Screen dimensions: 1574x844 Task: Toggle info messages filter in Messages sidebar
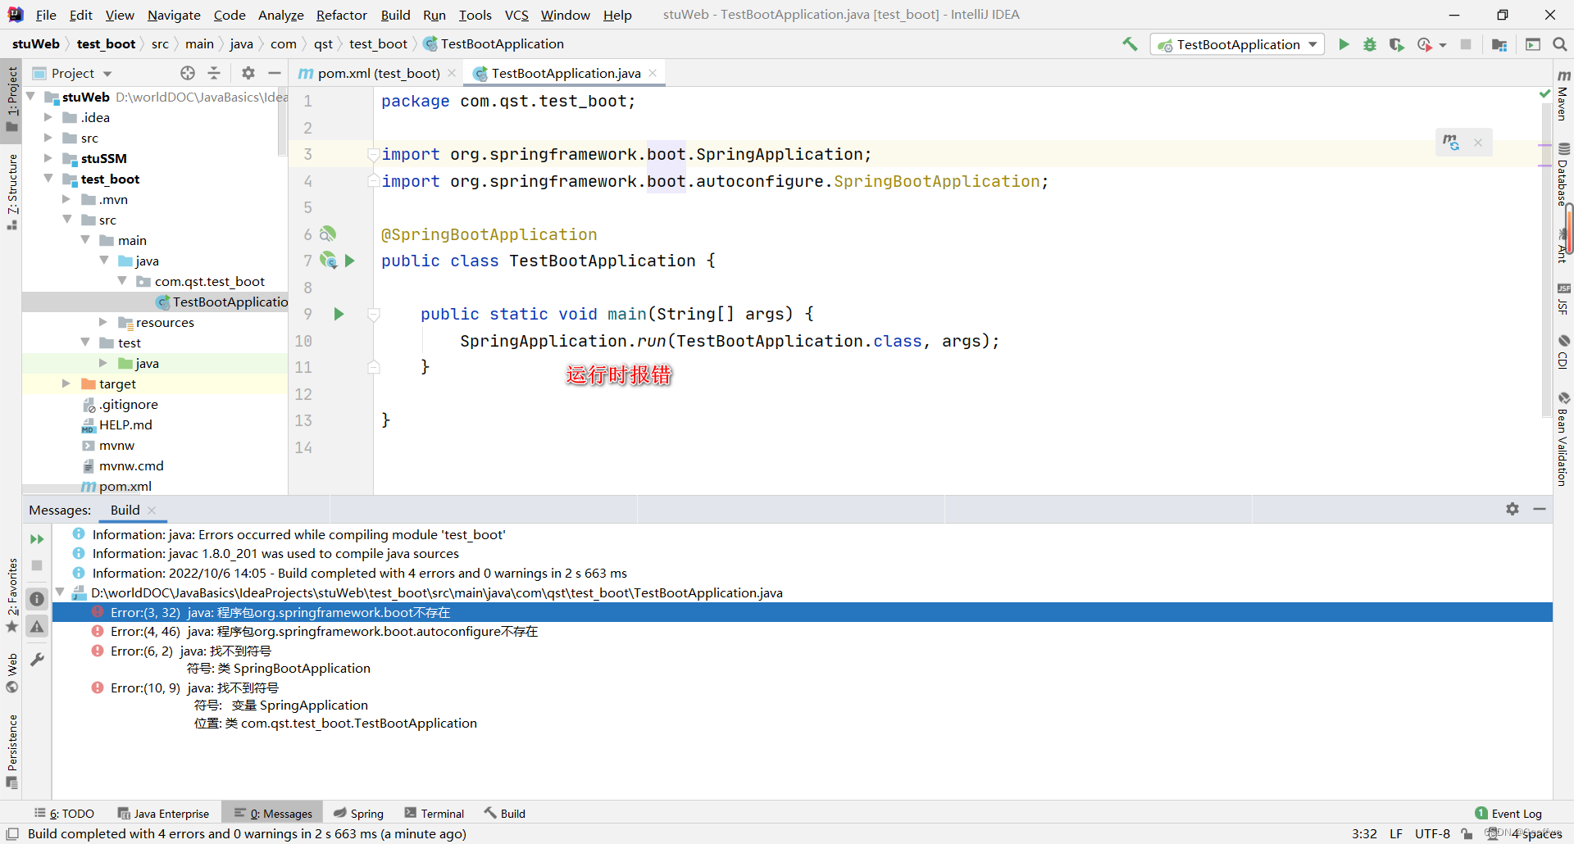pos(37,599)
